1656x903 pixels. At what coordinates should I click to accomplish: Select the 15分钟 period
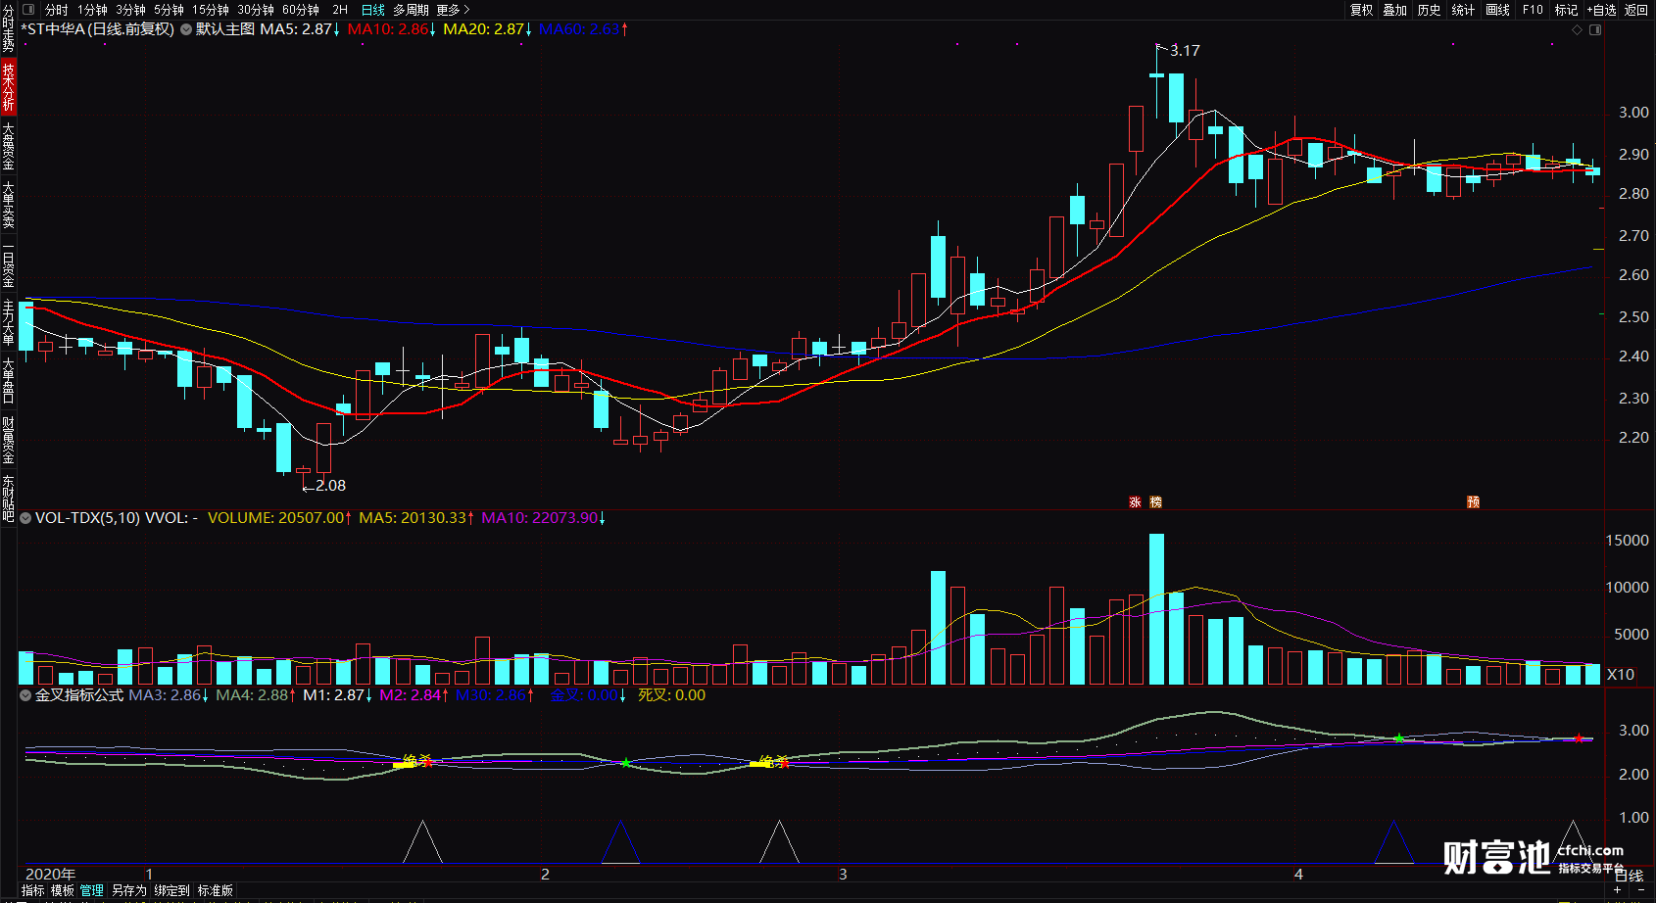pos(211,10)
